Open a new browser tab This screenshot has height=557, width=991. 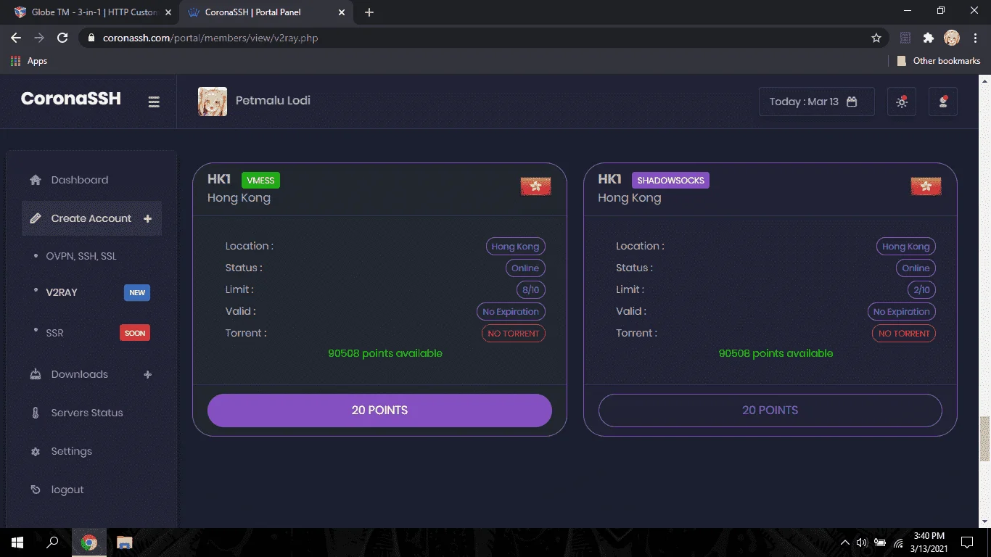click(369, 12)
